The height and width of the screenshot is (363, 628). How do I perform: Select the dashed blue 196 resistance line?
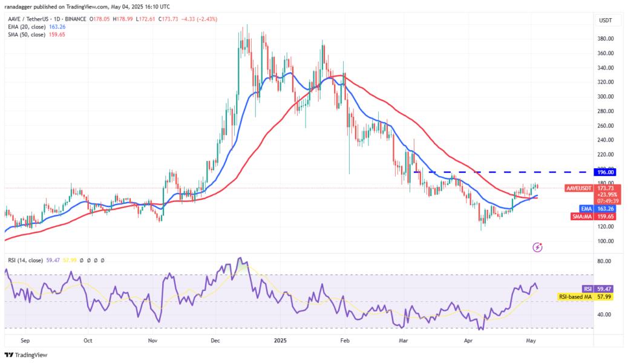coord(503,172)
